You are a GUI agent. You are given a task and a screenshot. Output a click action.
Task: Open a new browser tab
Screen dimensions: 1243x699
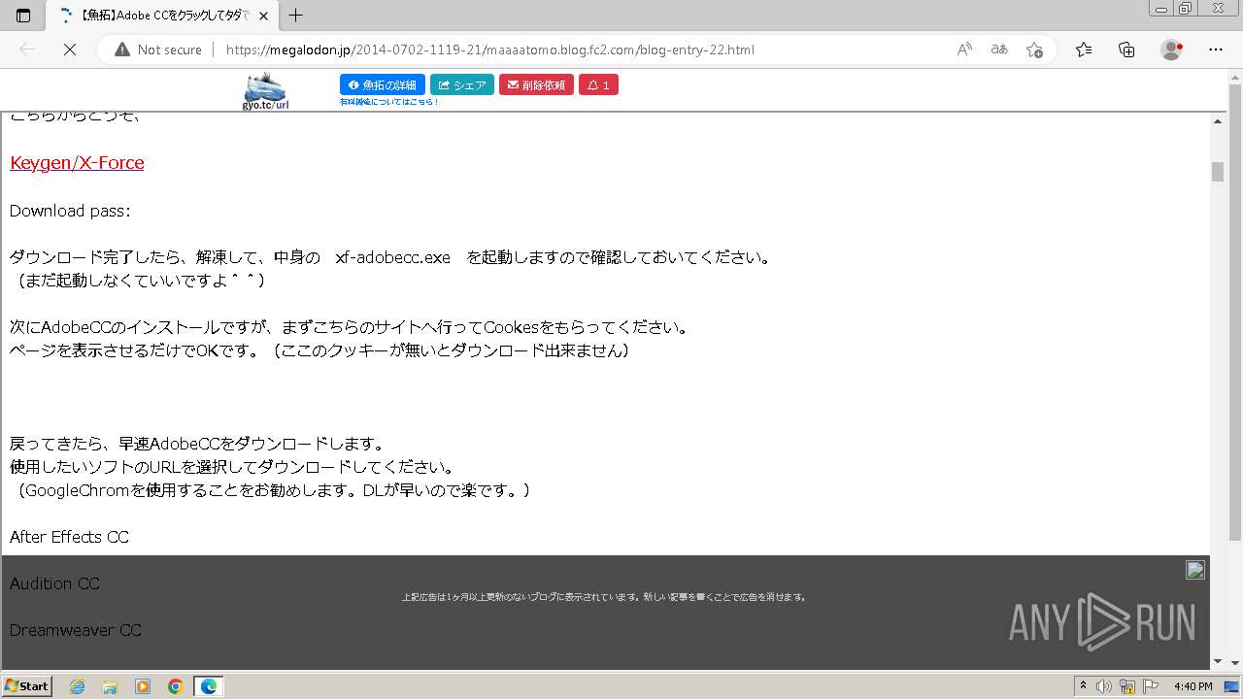[x=296, y=16]
